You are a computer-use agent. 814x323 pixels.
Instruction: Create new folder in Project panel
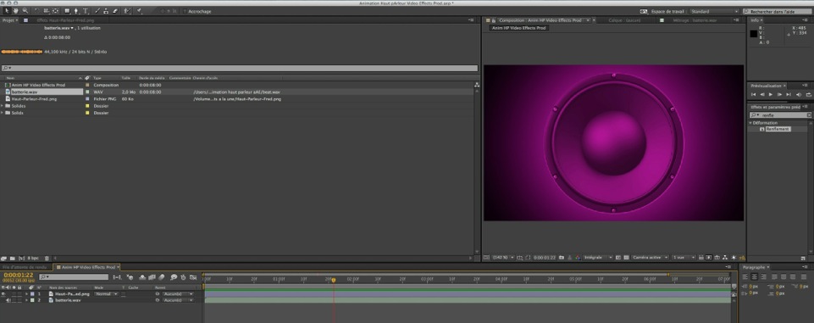13,258
